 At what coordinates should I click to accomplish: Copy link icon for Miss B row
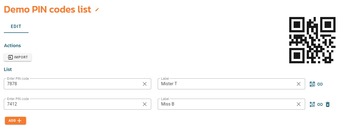[x=320, y=104]
